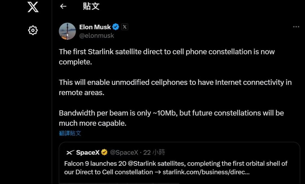Click the tweet text about bandwidth per beam
Screen dimensions: 305x184
tap(171, 113)
